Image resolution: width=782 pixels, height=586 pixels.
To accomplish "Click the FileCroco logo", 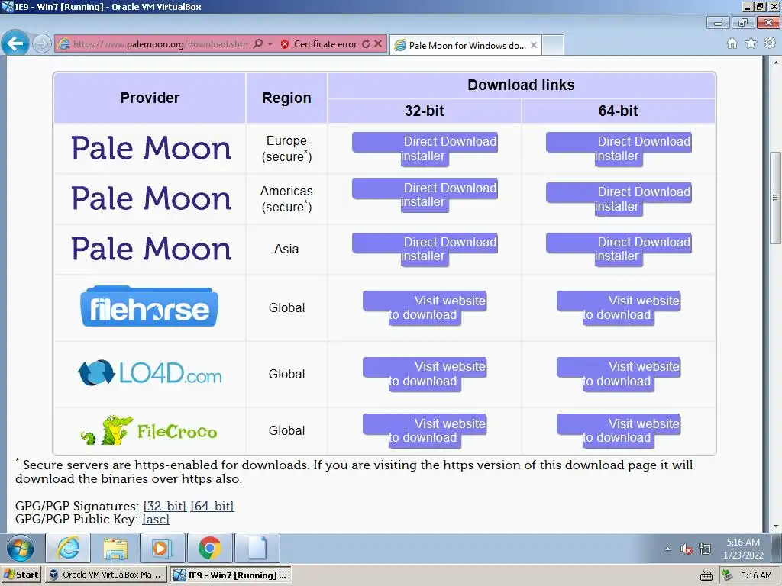I will (x=149, y=430).
